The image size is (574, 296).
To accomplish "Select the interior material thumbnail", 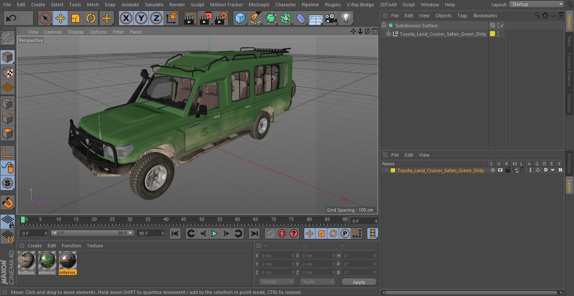I will [68, 263].
